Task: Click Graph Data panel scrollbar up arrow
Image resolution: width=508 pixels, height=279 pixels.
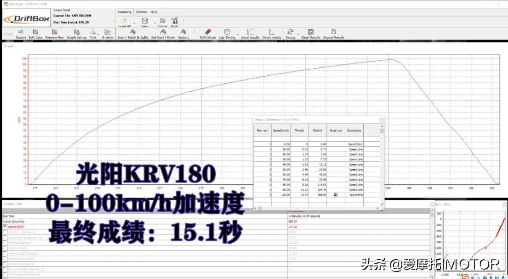Action: [x=432, y=211]
